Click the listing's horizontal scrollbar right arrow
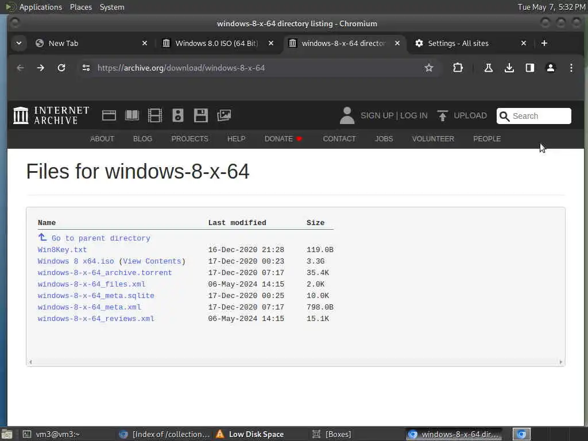 click(x=560, y=362)
